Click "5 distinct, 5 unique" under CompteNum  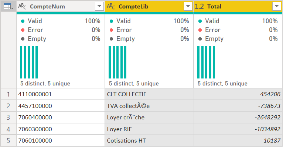(x=45, y=84)
